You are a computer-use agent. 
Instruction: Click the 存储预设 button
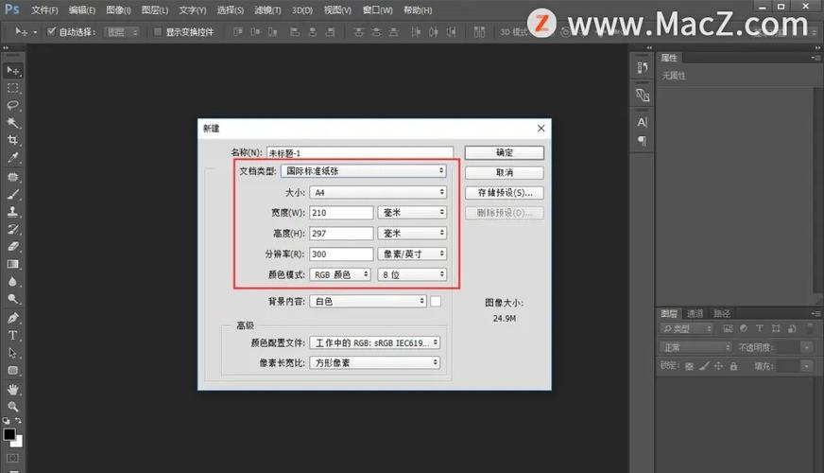click(x=504, y=193)
